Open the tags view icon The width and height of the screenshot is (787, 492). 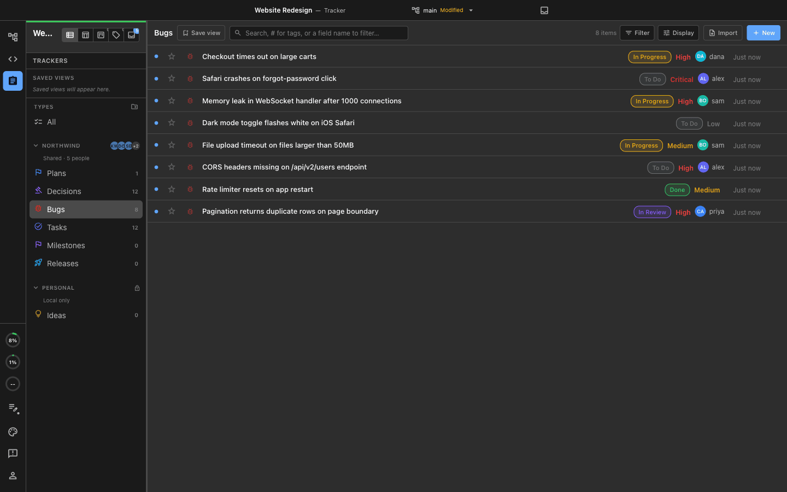[116, 35]
